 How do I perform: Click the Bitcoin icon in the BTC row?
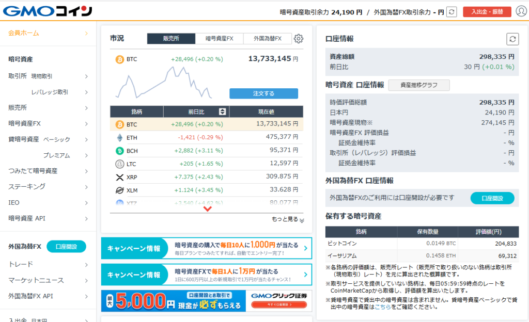tap(119, 124)
